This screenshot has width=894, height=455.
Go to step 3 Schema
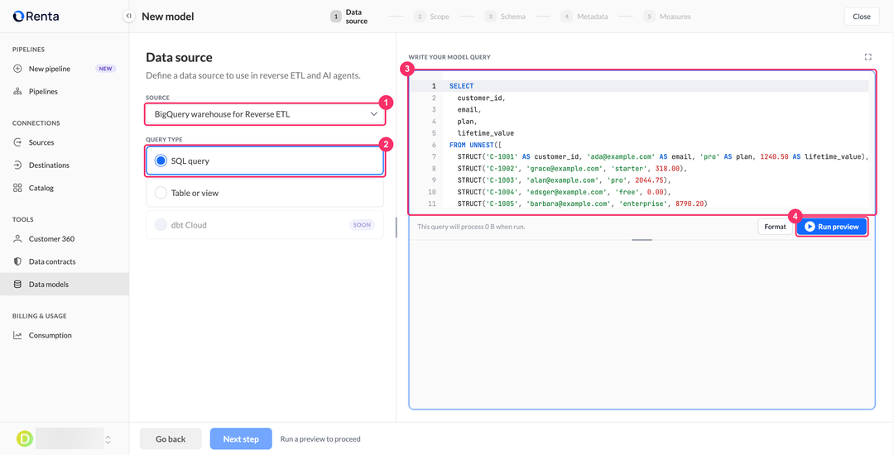pyautogui.click(x=505, y=17)
